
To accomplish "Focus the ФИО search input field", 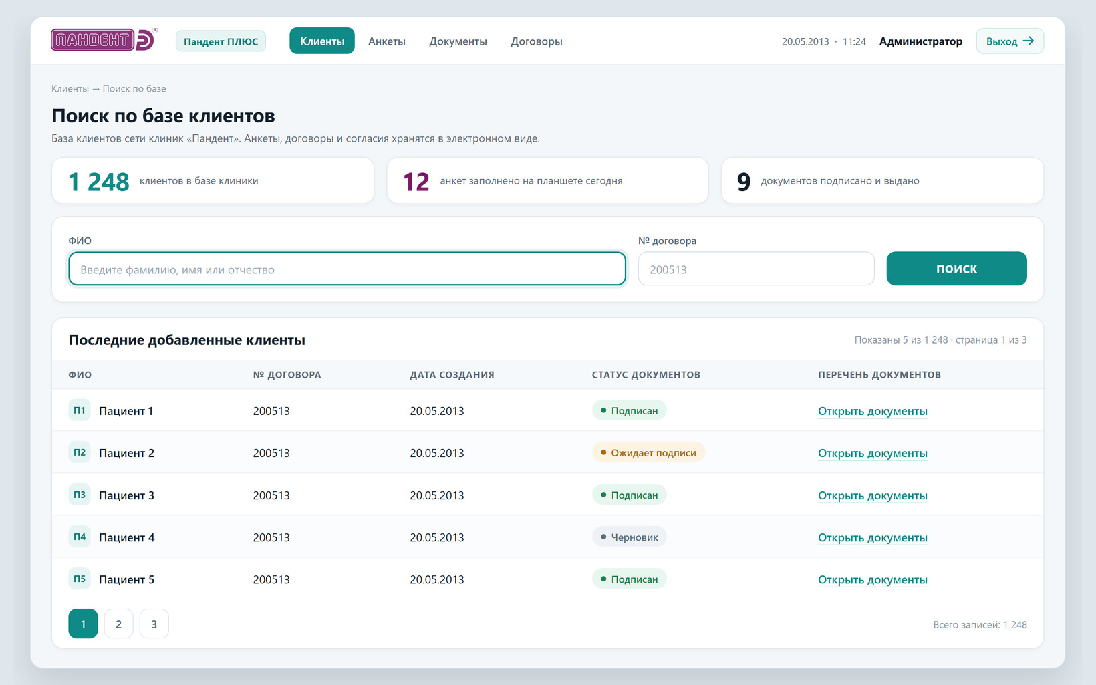I will pos(347,269).
